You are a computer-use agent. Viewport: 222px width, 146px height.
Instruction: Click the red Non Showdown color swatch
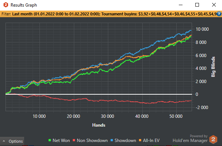coord(74,141)
